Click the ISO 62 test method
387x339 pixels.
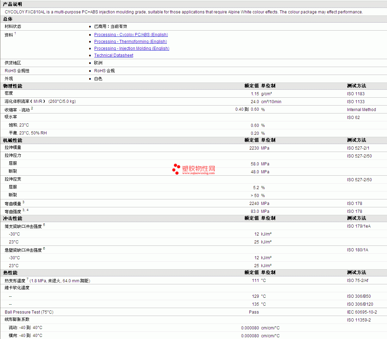pos(353,118)
